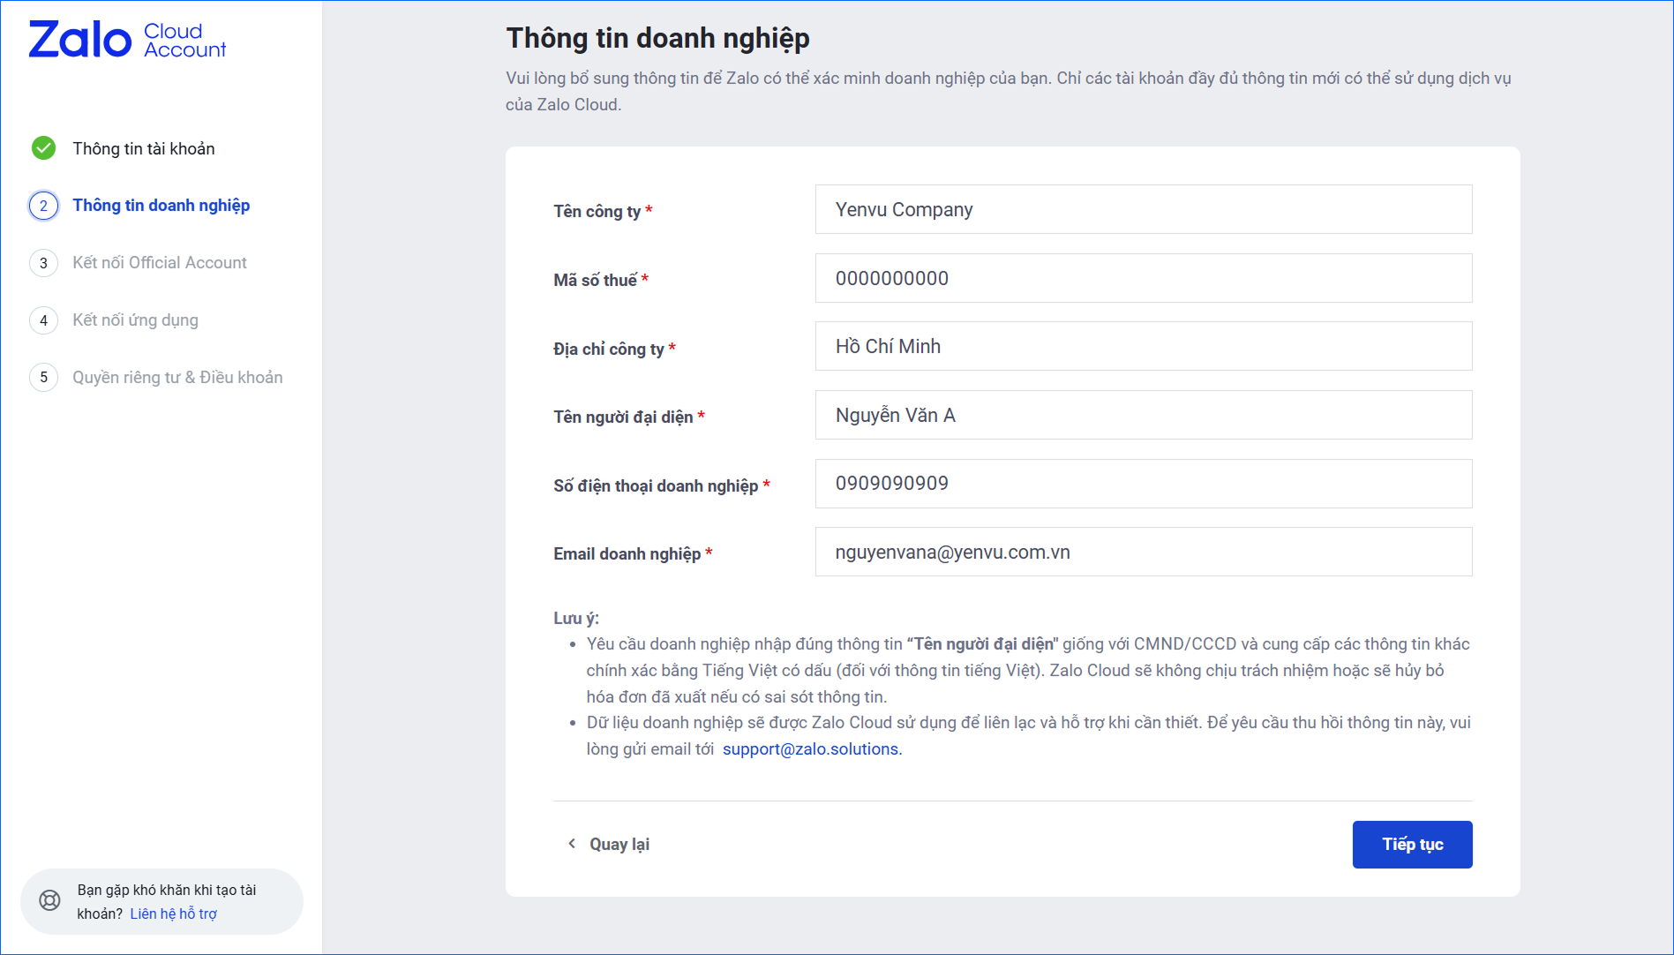Screen dimensions: 1674x955
Task: Select Thông tin doanh nghiệp step
Action: [161, 206]
